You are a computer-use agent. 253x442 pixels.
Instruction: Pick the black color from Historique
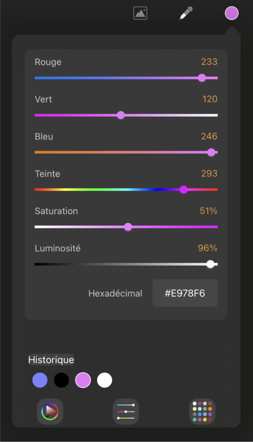click(x=61, y=380)
